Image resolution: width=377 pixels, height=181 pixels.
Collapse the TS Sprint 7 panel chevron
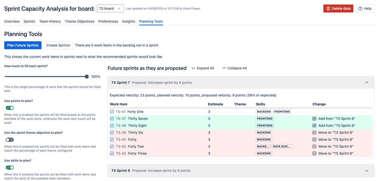point(366,82)
